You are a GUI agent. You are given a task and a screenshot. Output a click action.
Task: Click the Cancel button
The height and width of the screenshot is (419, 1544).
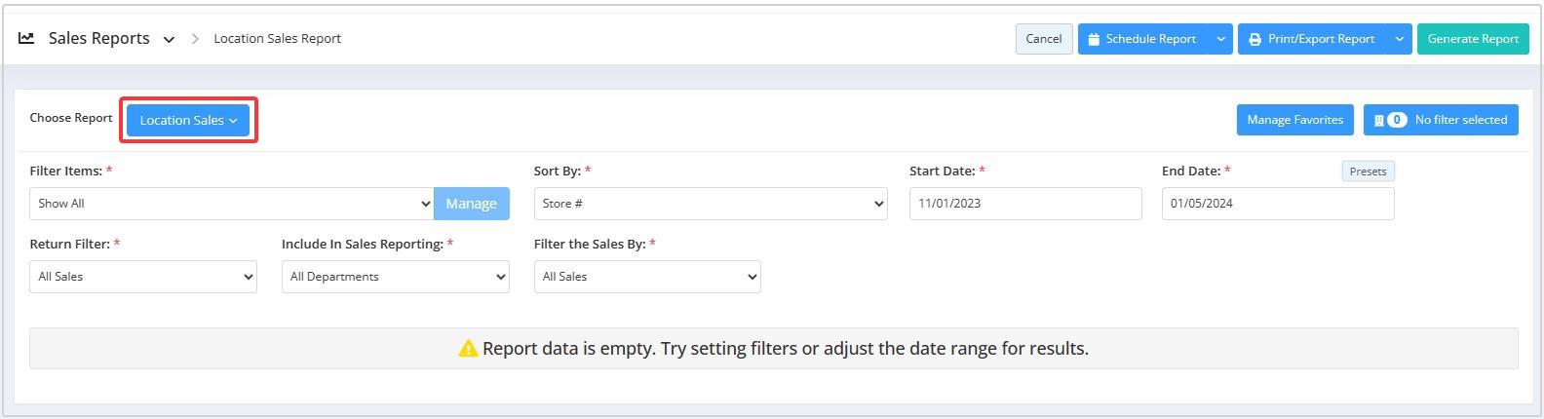click(x=1044, y=39)
